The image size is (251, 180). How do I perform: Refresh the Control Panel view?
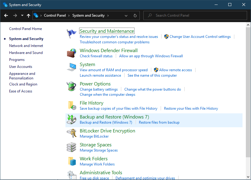[x=135, y=15]
